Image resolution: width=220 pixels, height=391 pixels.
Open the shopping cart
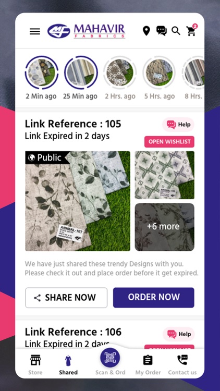[x=191, y=31]
